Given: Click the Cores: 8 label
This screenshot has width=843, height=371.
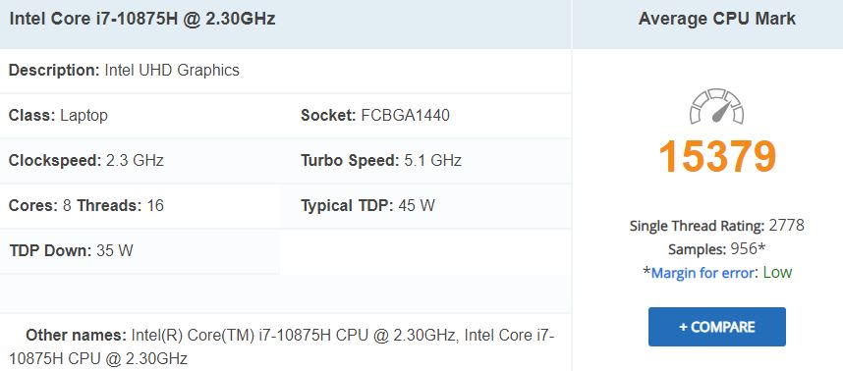Looking at the screenshot, I should tap(40, 206).
